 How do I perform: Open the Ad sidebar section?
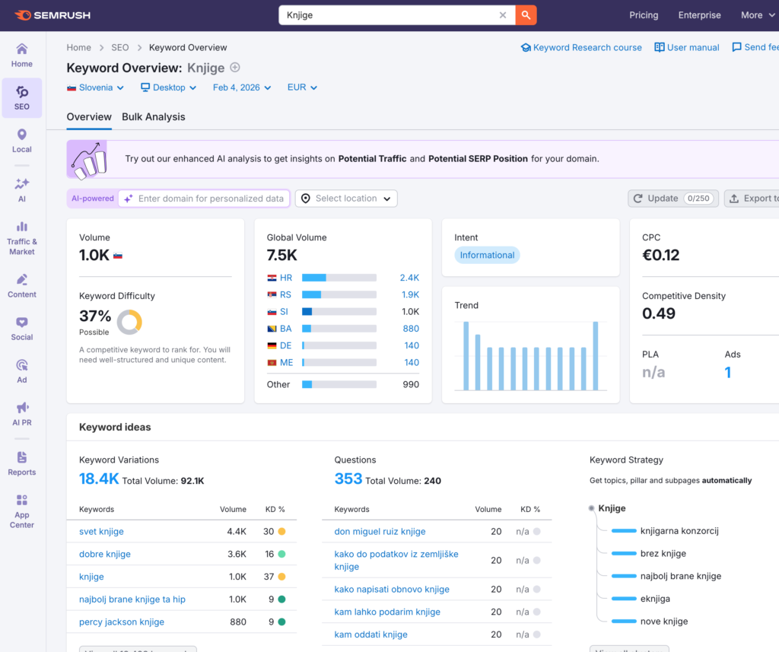pyautogui.click(x=22, y=371)
